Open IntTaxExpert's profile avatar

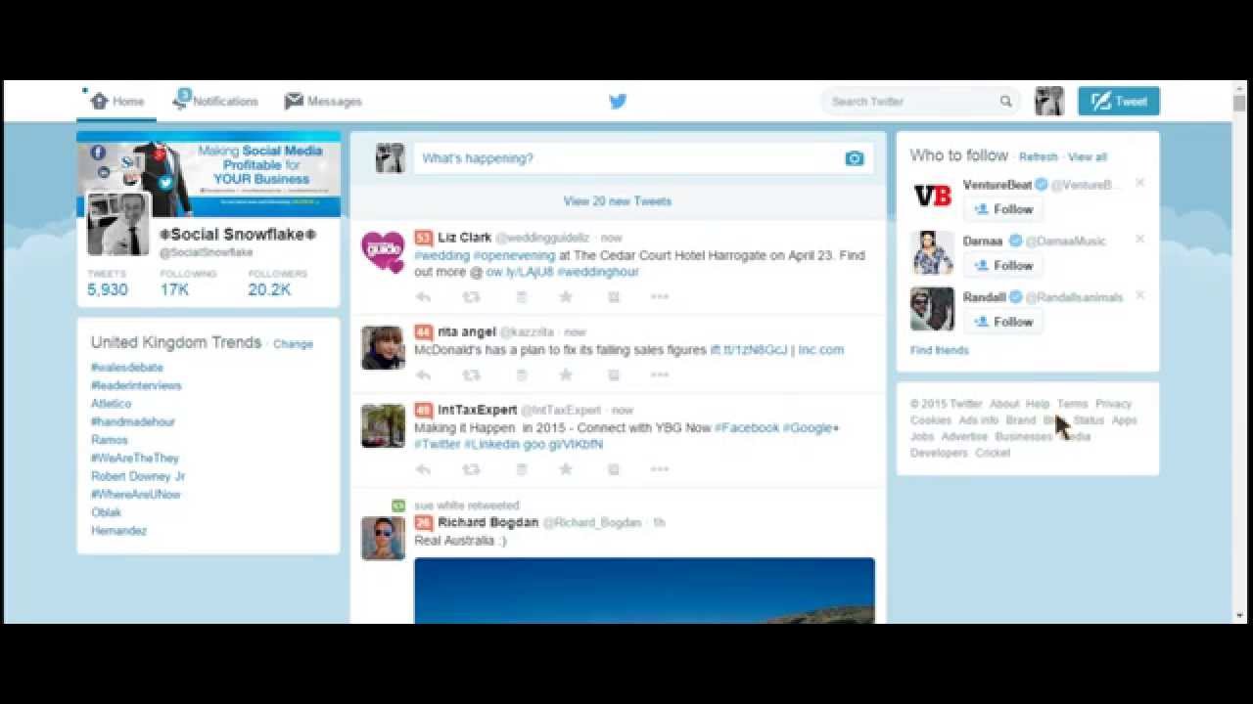click(383, 425)
